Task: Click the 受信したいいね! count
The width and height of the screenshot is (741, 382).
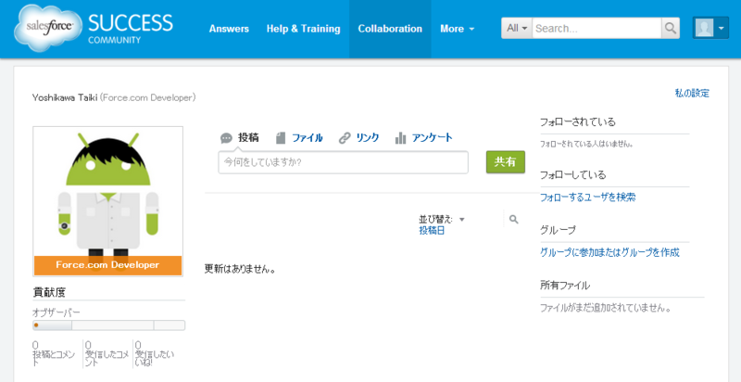Action: (x=155, y=354)
